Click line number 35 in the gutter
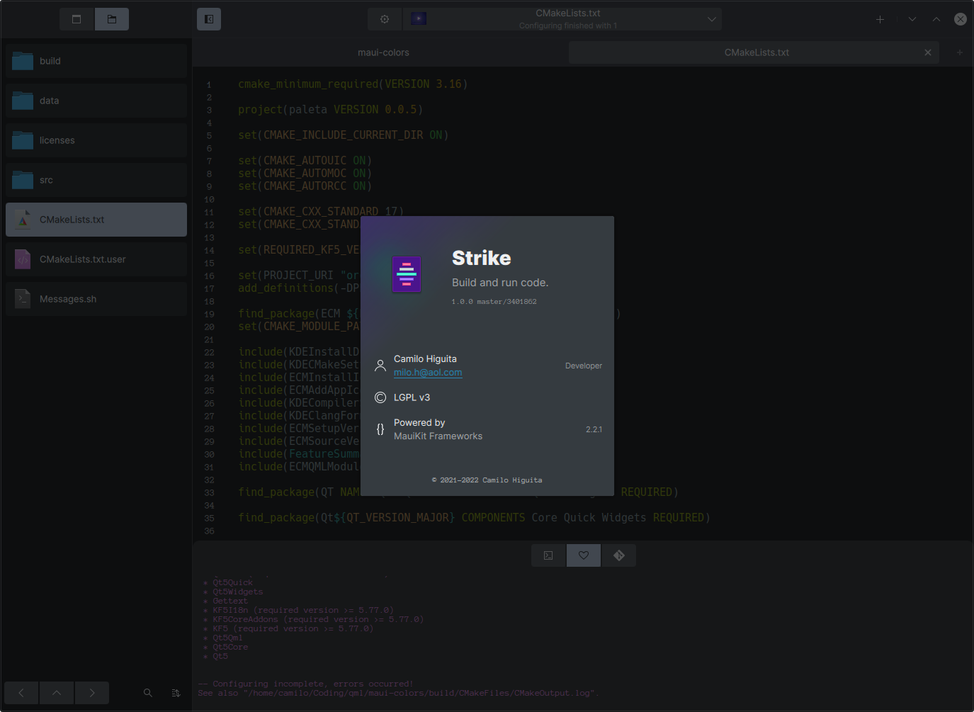The height and width of the screenshot is (712, 974). click(209, 519)
